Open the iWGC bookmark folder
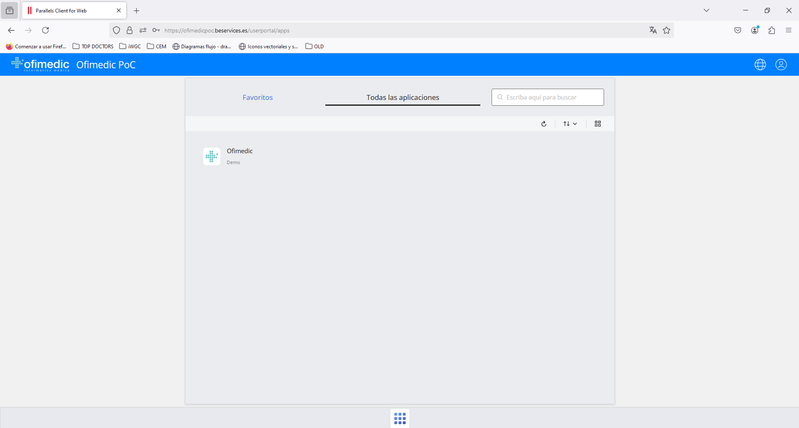 [x=130, y=46]
